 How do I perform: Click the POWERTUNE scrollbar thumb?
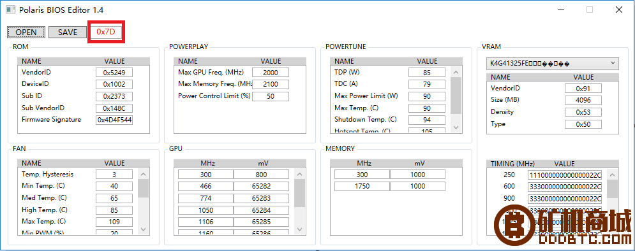click(x=456, y=95)
